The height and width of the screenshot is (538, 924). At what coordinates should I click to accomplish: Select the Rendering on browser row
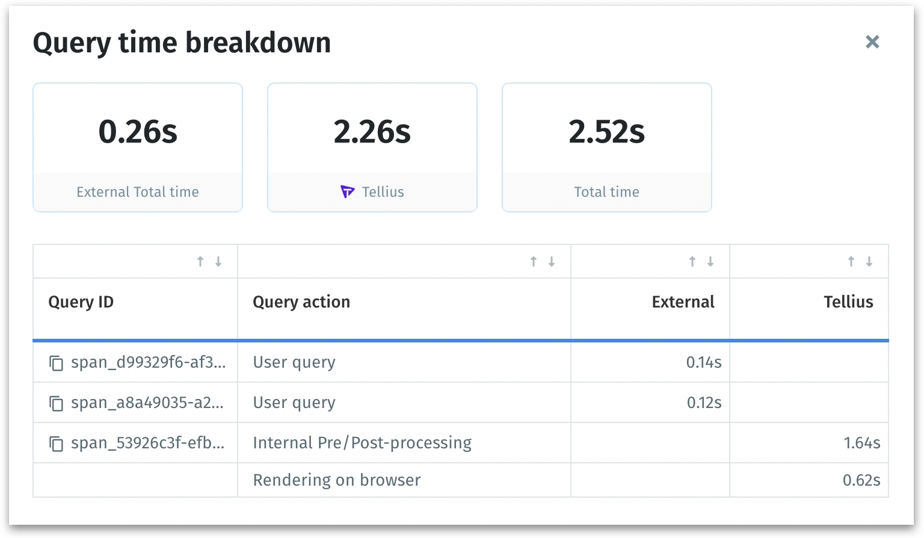coord(337,480)
